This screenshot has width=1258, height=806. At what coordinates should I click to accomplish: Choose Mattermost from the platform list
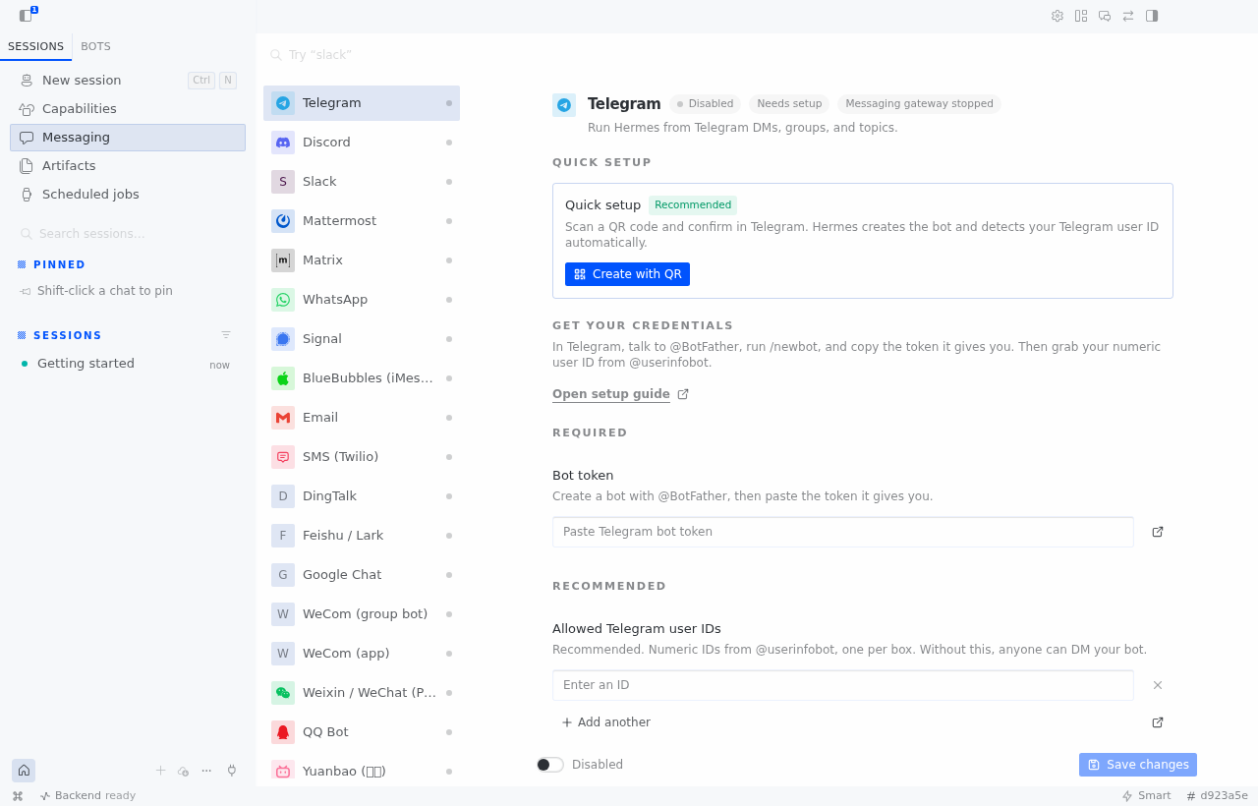pyautogui.click(x=362, y=221)
